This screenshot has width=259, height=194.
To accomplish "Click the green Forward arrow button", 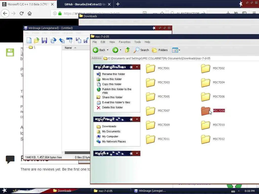I will click(x=115, y=50).
